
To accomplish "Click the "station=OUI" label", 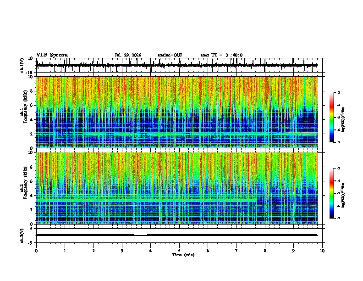I will [x=170, y=55].
